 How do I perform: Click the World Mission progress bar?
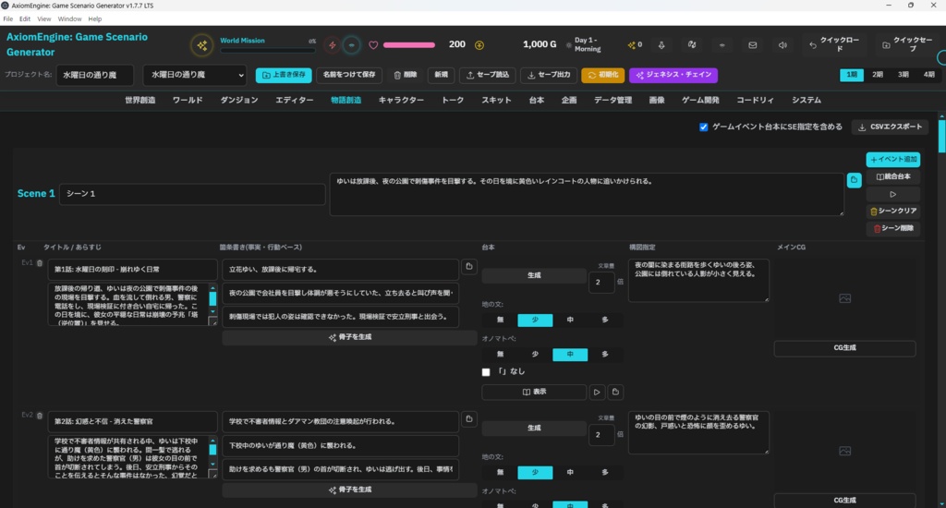tap(268, 51)
